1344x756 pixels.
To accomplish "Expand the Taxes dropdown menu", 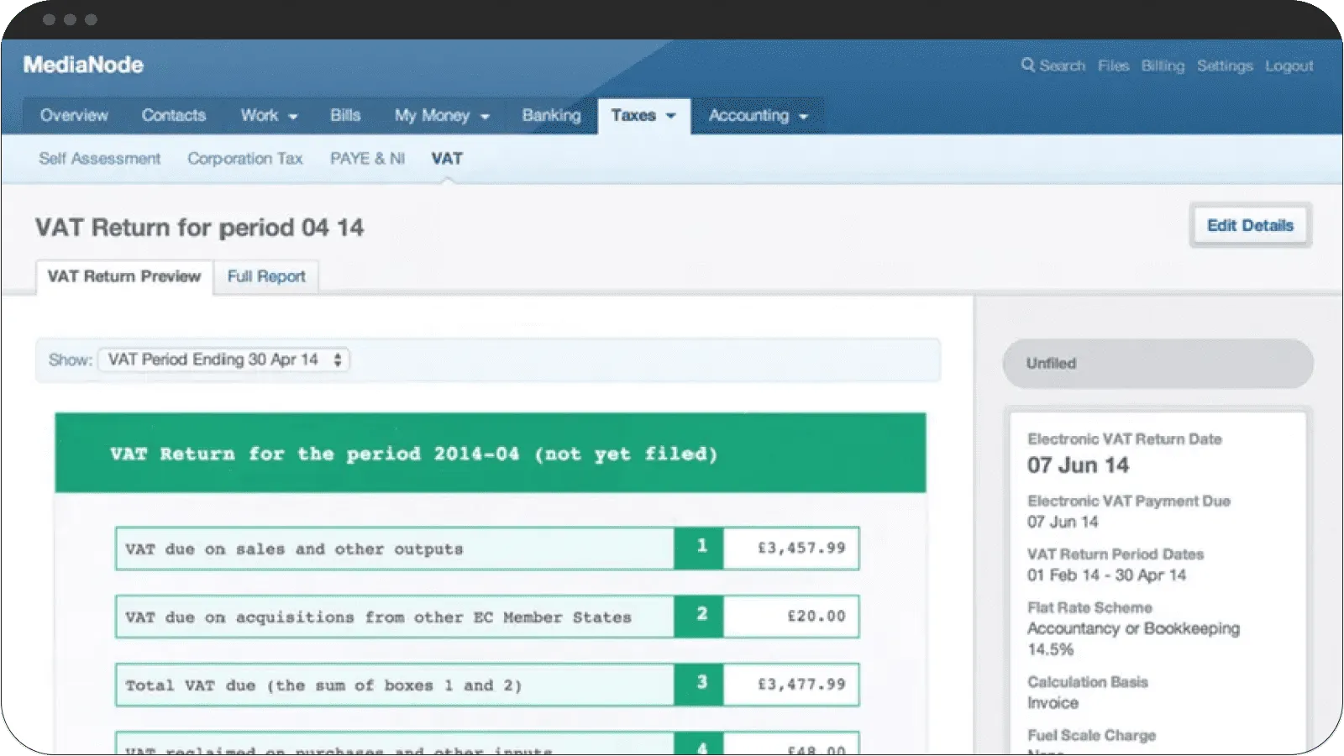I will 643,115.
